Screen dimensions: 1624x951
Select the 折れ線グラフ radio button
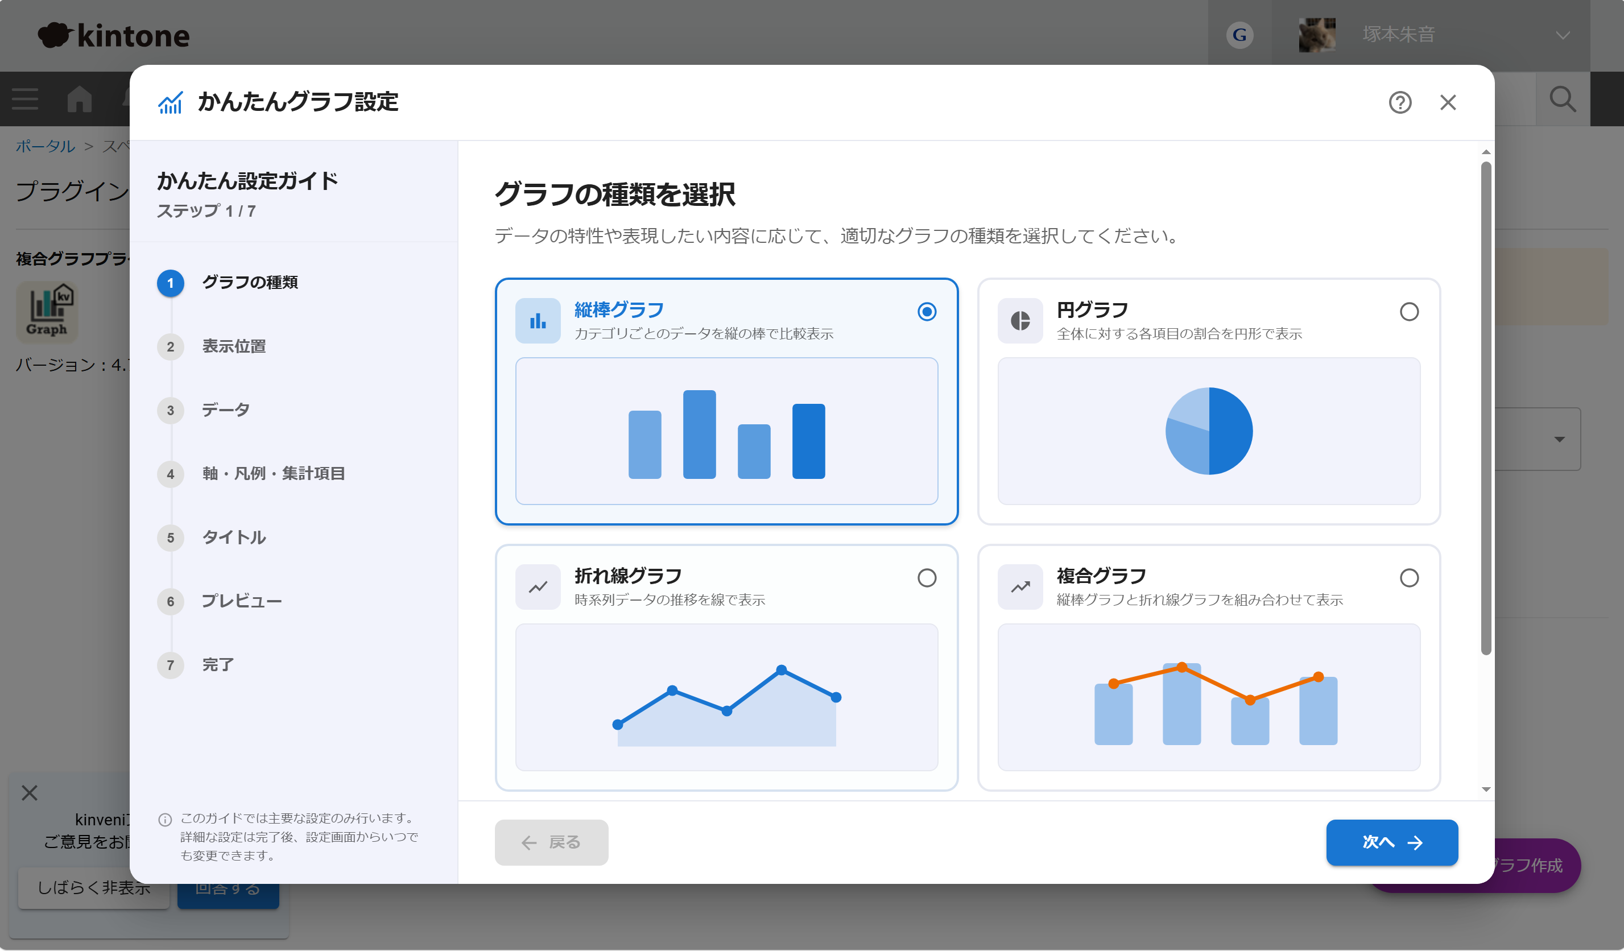tap(927, 578)
